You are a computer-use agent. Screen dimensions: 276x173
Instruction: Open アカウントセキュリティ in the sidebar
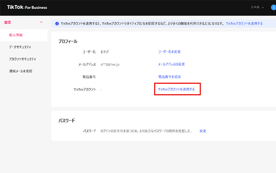[x=23, y=59]
